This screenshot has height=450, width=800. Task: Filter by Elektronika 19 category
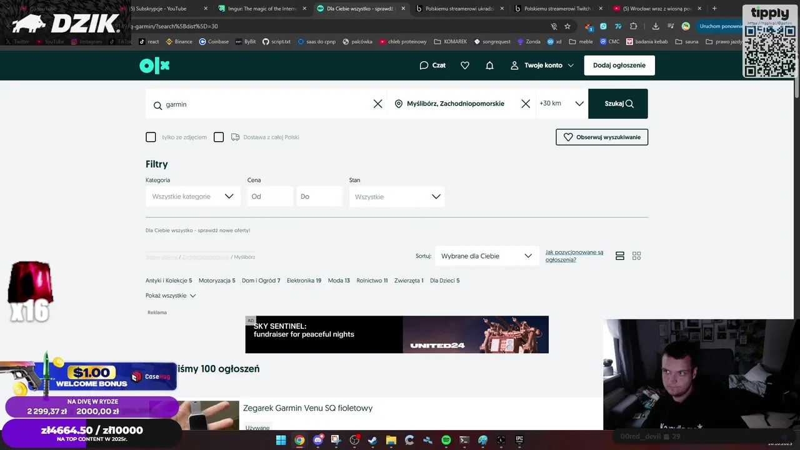click(304, 281)
